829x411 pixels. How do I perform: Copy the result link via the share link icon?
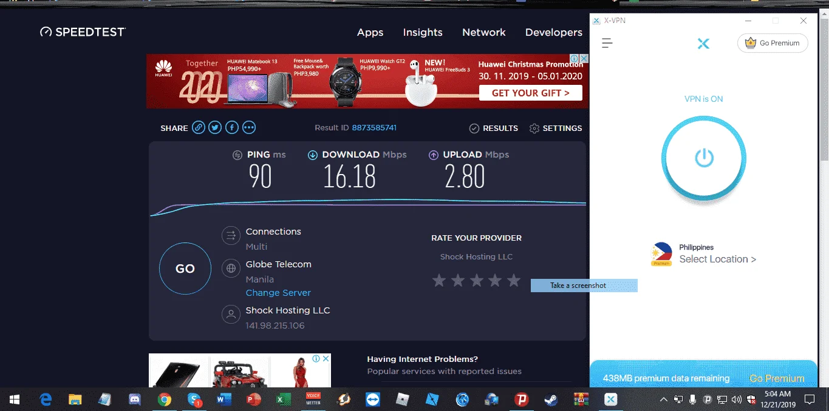(x=198, y=128)
